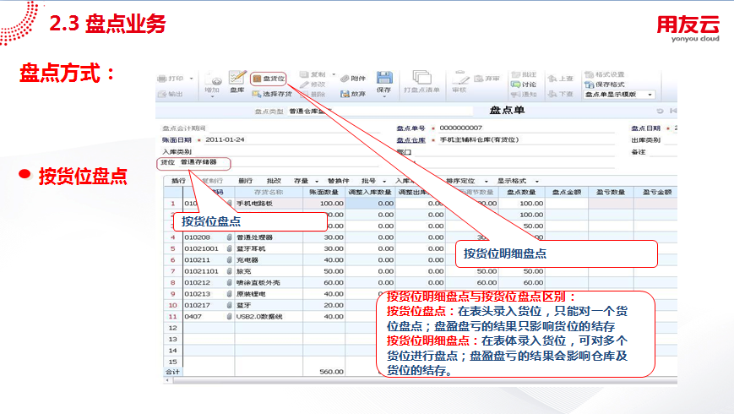Click the 打盘点清单 print count list icon
The height and width of the screenshot is (414, 734).
(x=421, y=77)
